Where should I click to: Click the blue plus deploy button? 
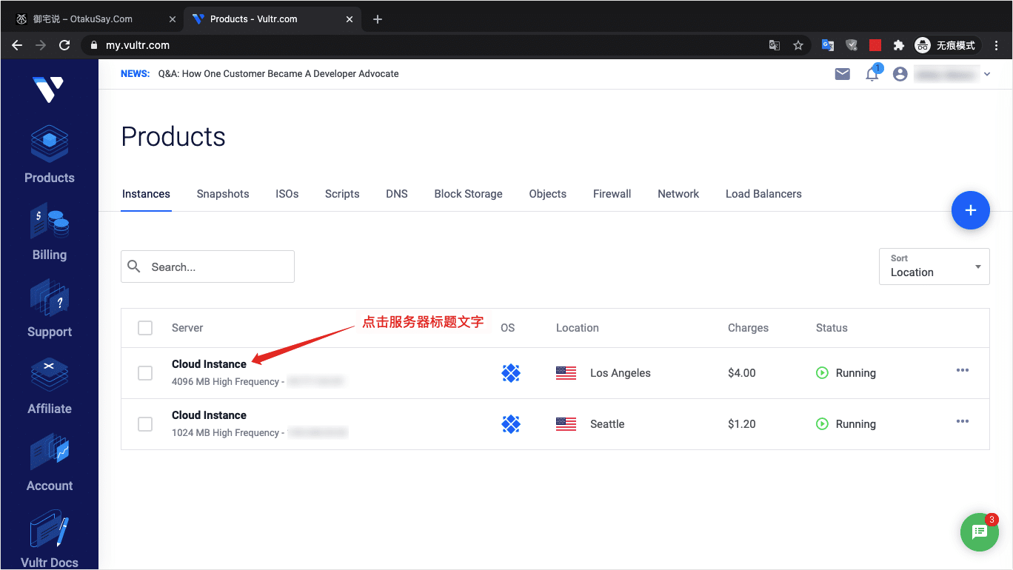(971, 210)
